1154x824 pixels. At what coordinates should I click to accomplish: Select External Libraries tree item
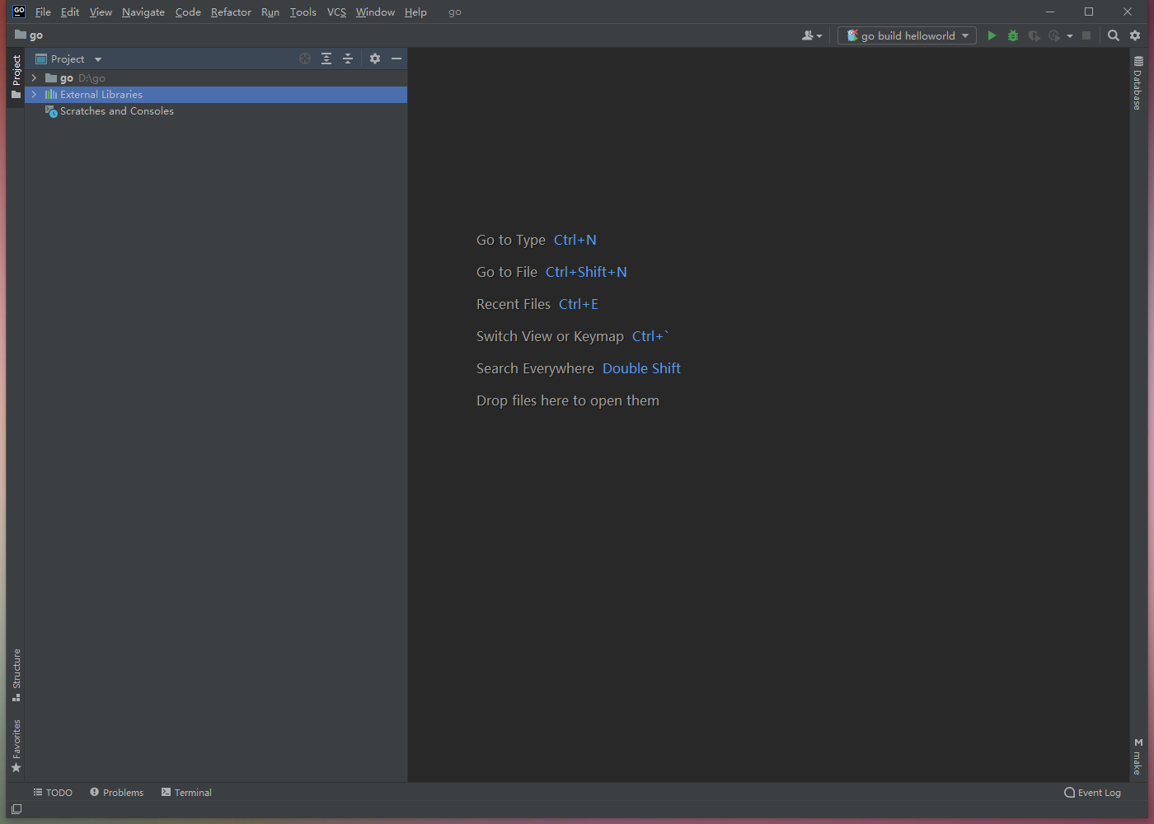(216, 95)
